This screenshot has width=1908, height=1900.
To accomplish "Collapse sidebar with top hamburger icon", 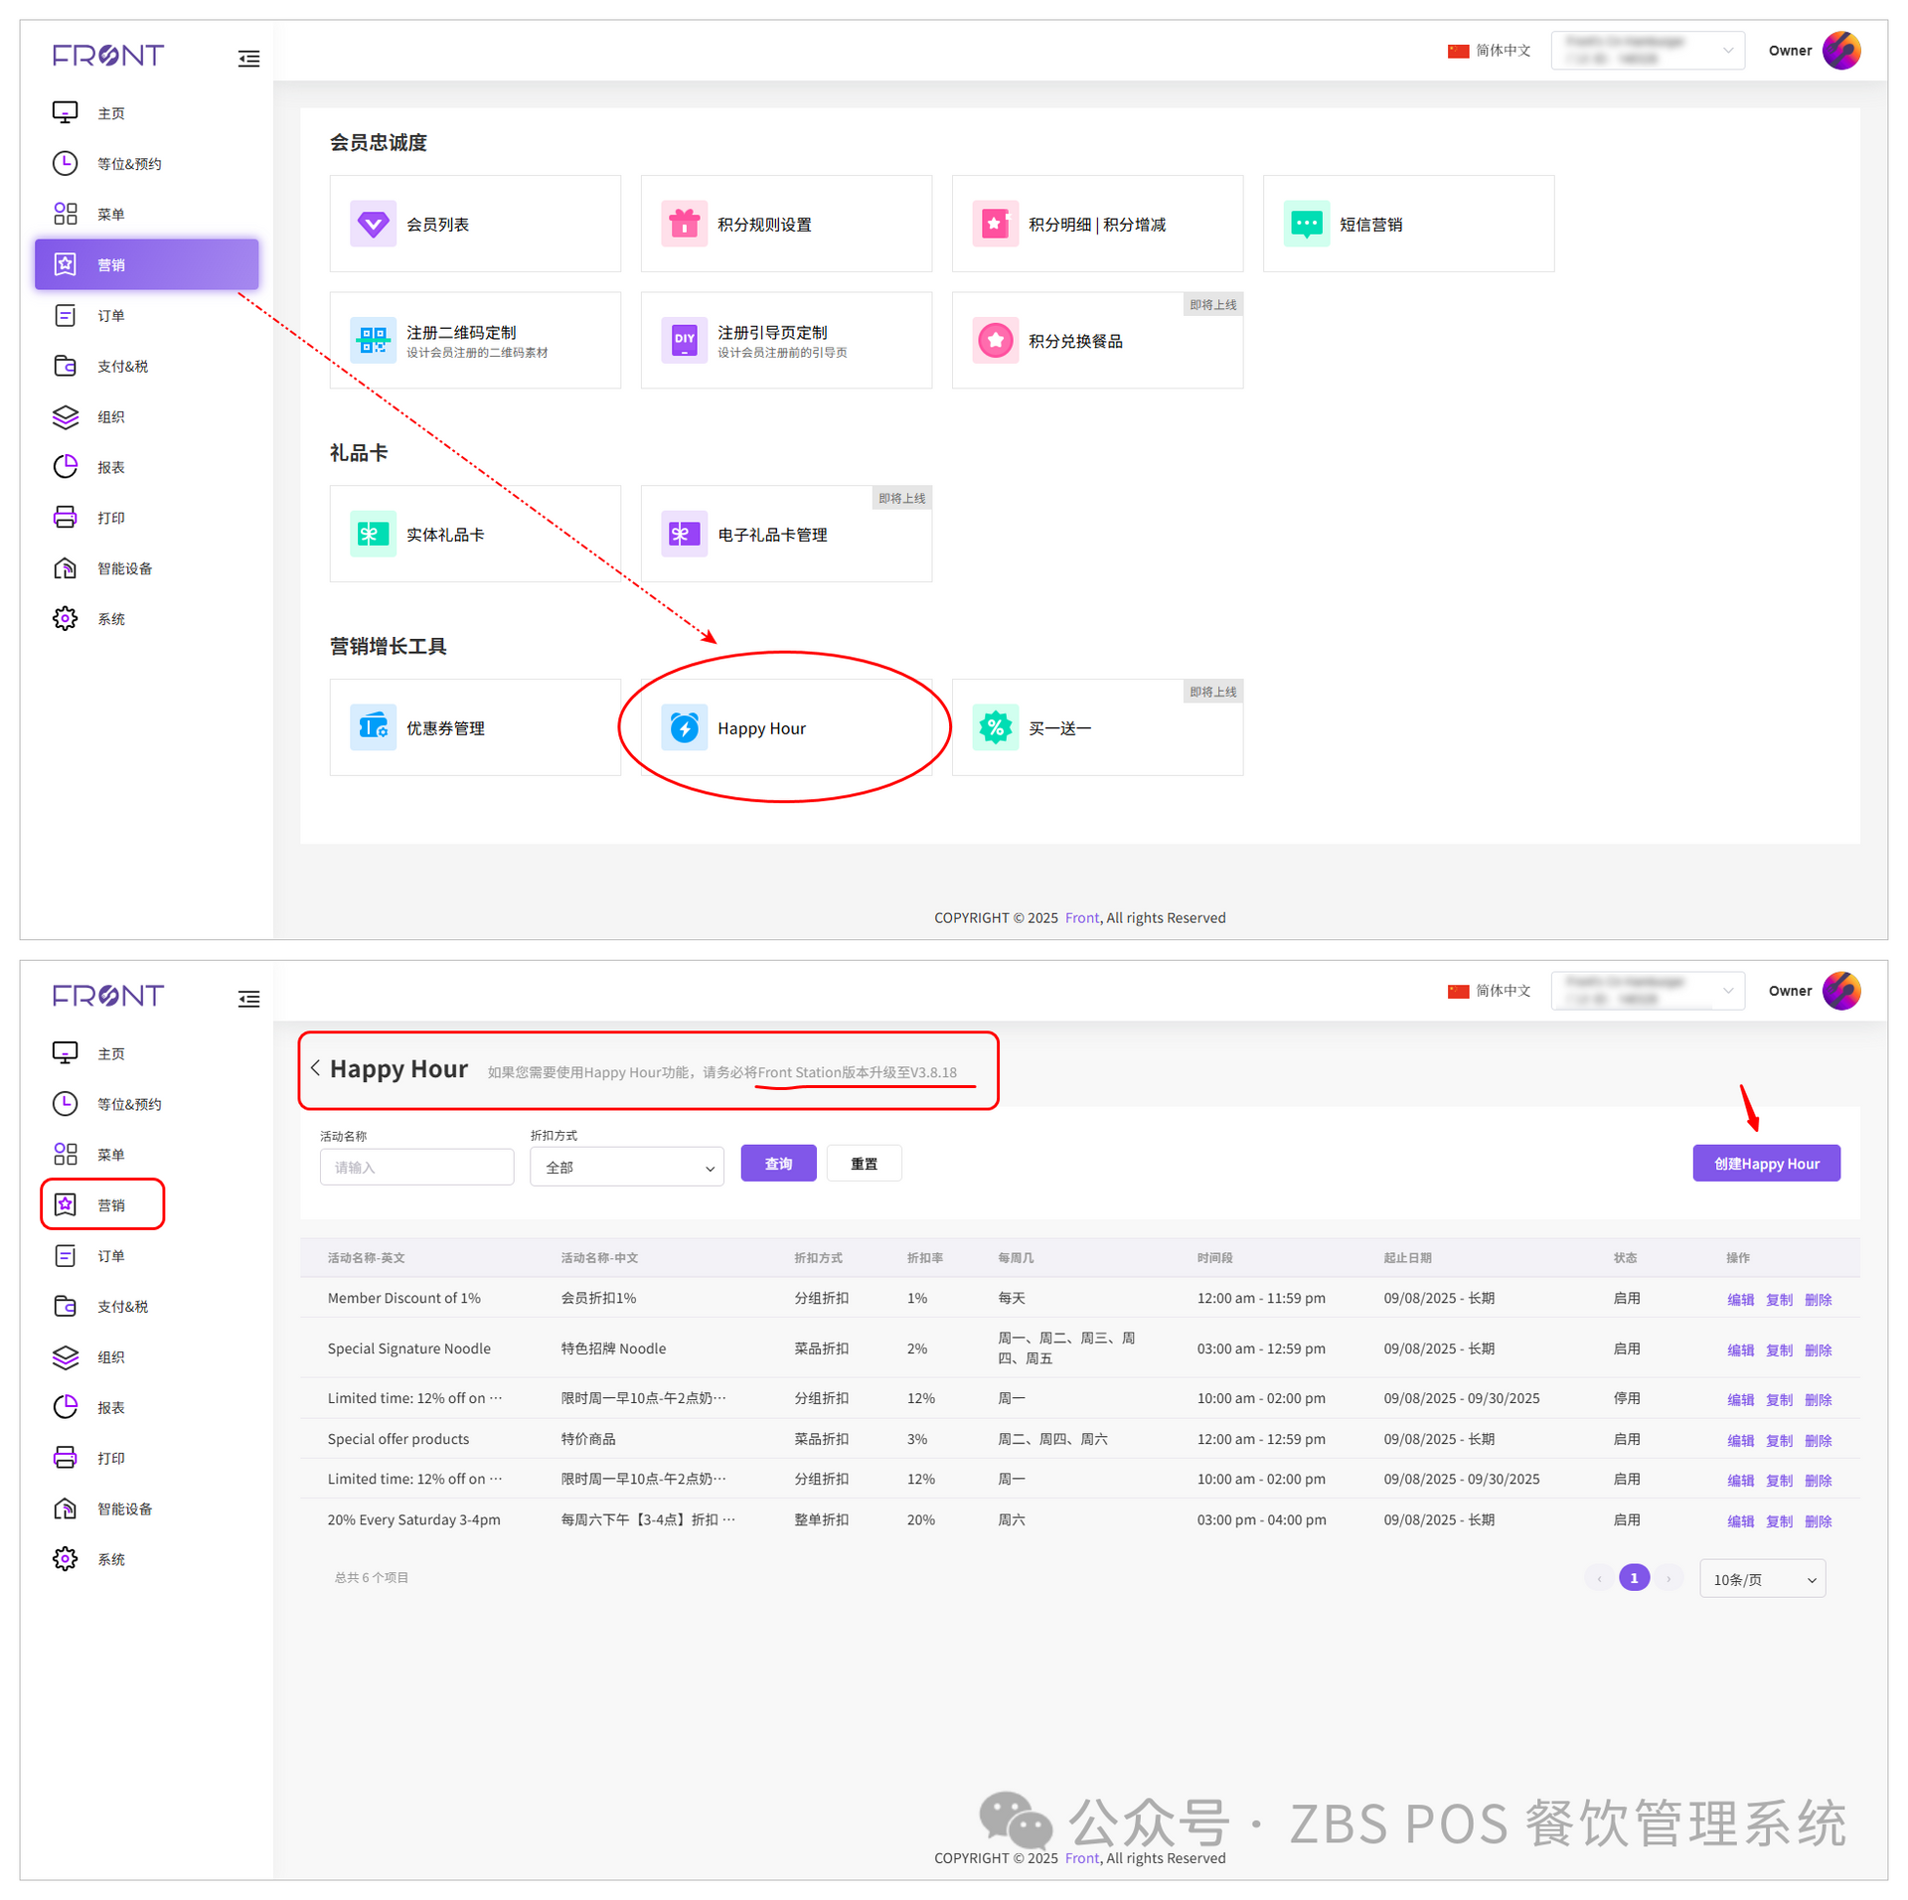I will (248, 59).
